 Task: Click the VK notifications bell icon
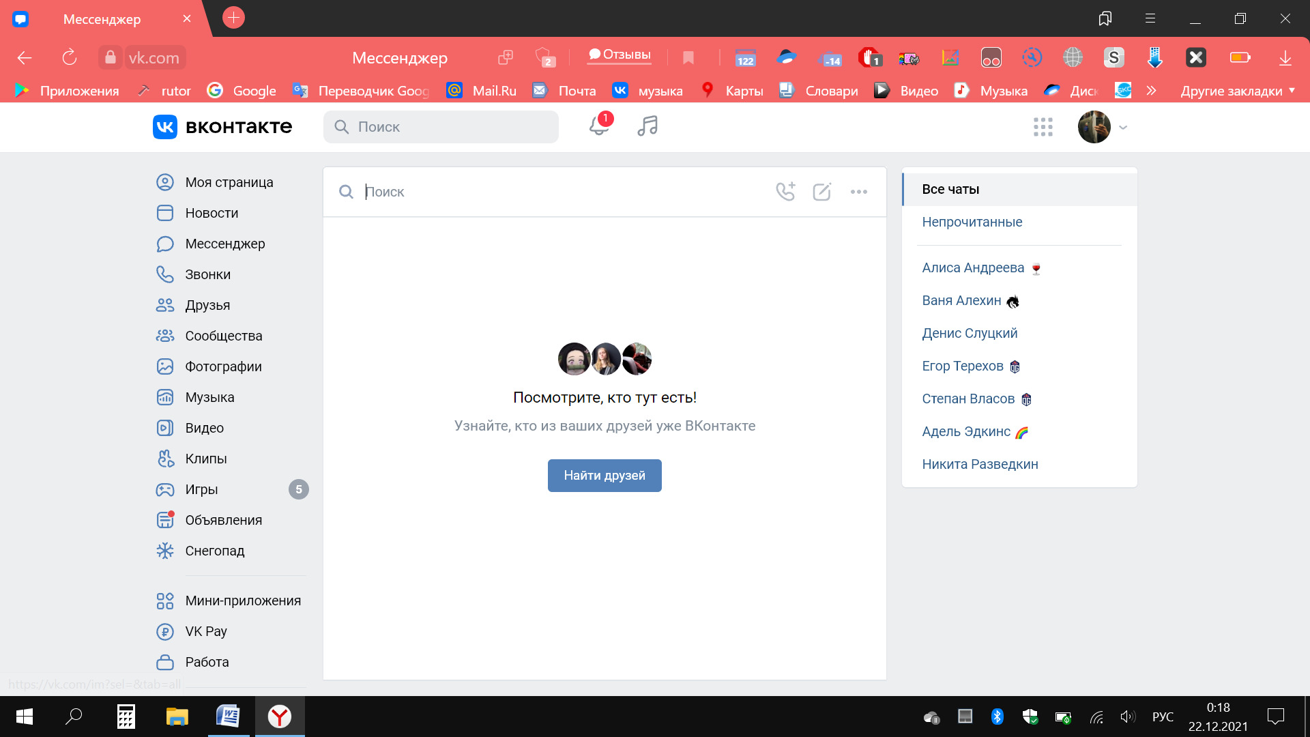(598, 126)
